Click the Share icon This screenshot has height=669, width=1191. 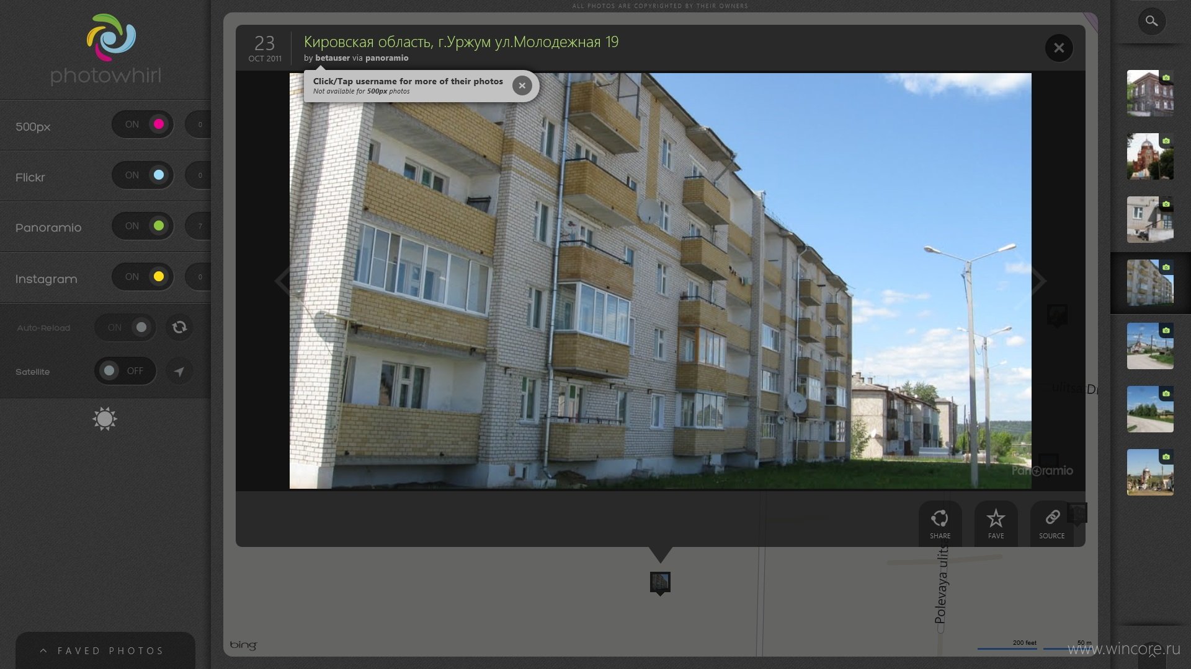point(940,523)
